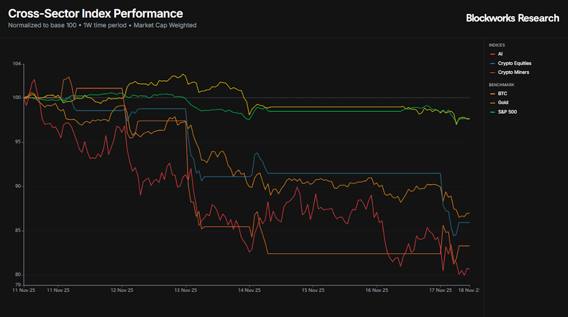568x317 pixels.
Task: Click the chart subtitle about base 100
Action: click(102, 25)
